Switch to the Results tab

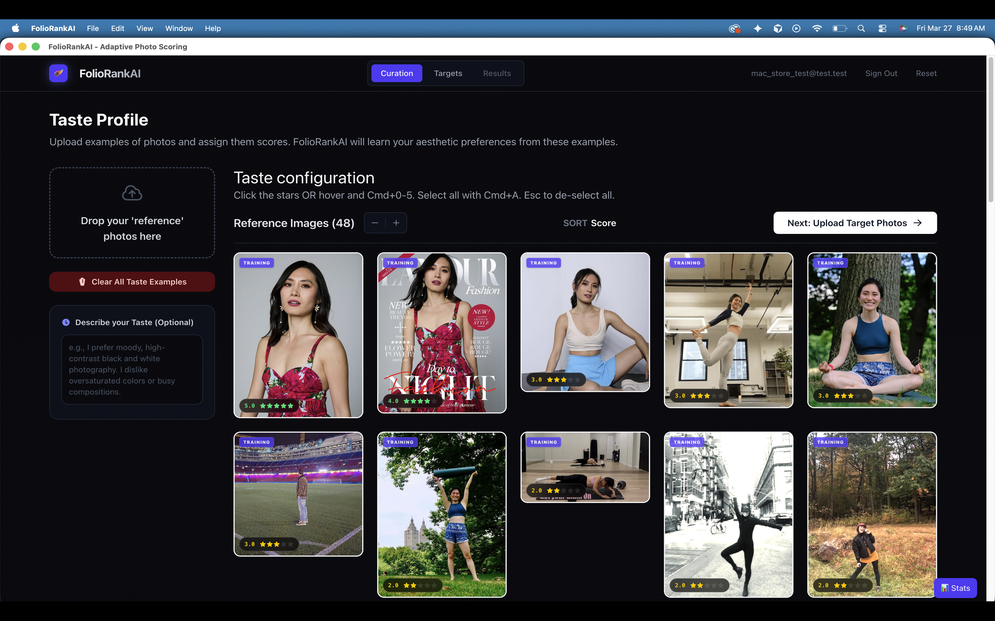pos(497,73)
